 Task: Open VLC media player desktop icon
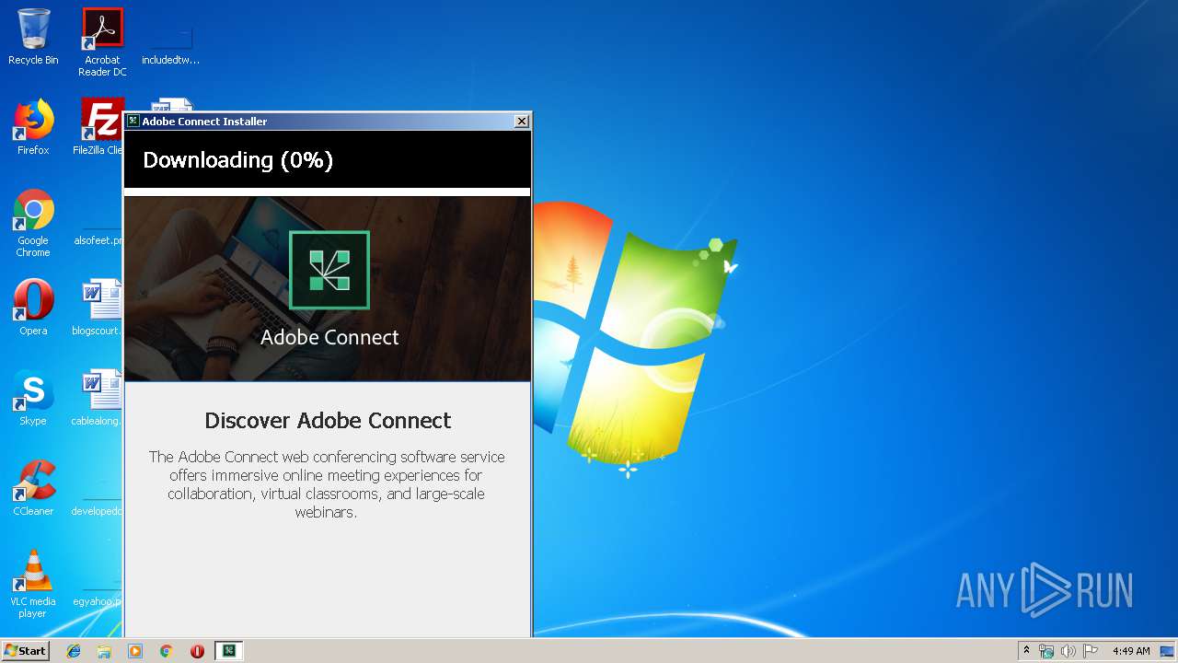pos(33,585)
